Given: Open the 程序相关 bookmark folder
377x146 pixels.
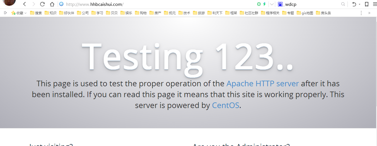Looking at the screenshot, I should click(270, 13).
